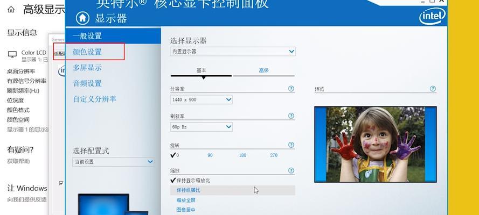Click 有源信号分辨率 text in settings
Viewport: 479px width, 215px height.
coord(26,81)
